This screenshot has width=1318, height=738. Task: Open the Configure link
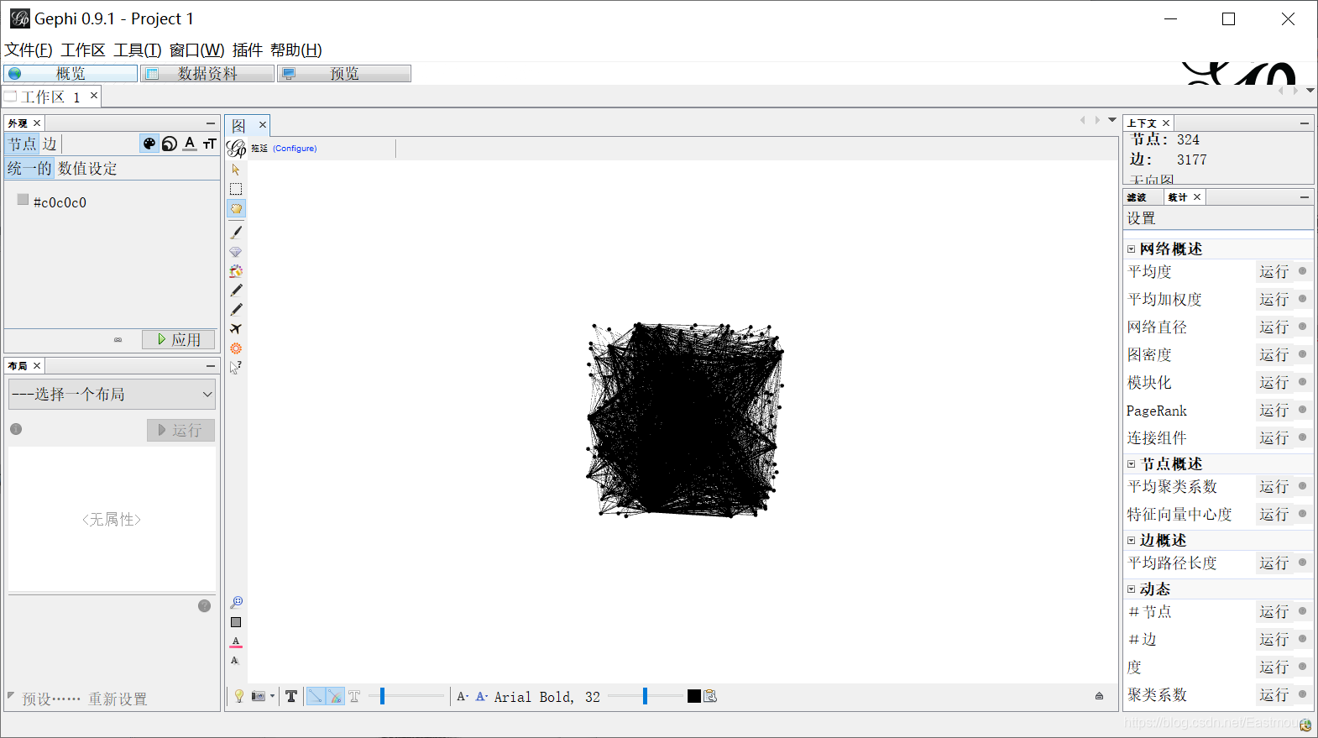(x=295, y=149)
